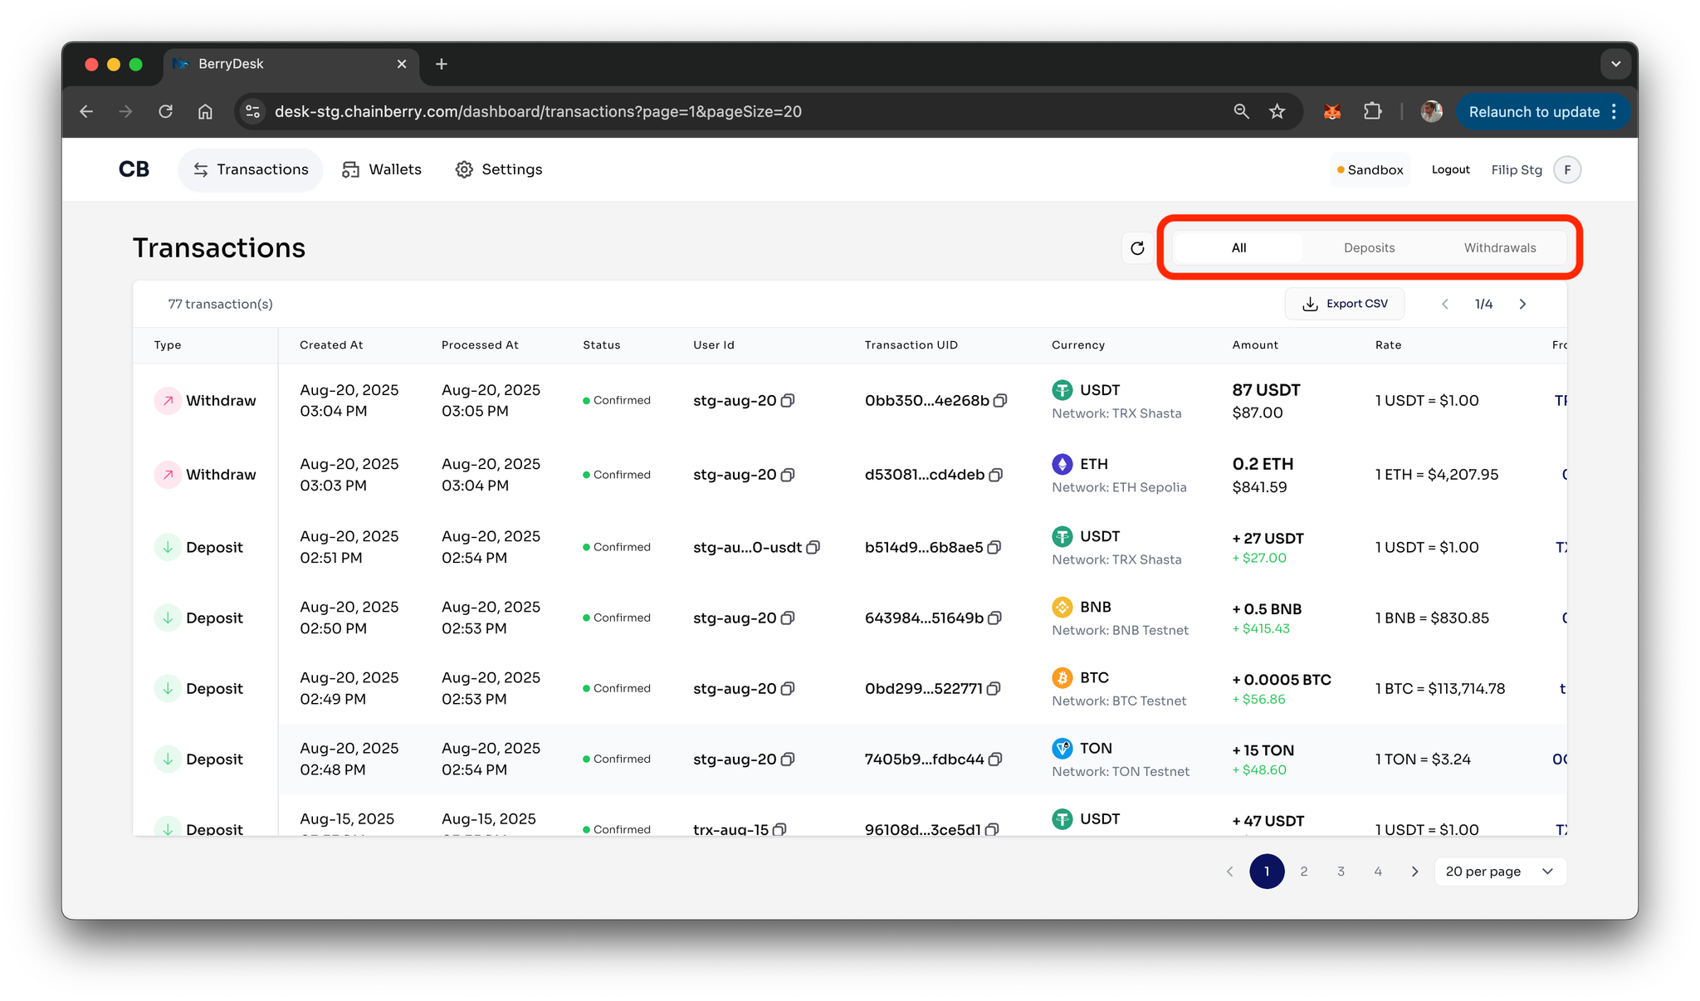
Task: Click the Export CSV button
Action: point(1345,304)
